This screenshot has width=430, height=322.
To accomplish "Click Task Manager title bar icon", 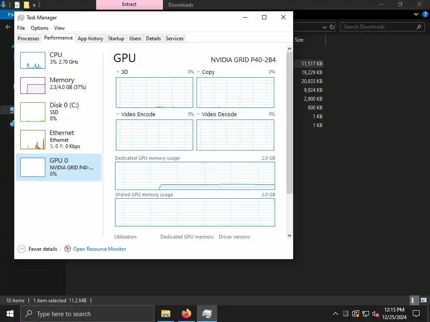I will coord(21,18).
